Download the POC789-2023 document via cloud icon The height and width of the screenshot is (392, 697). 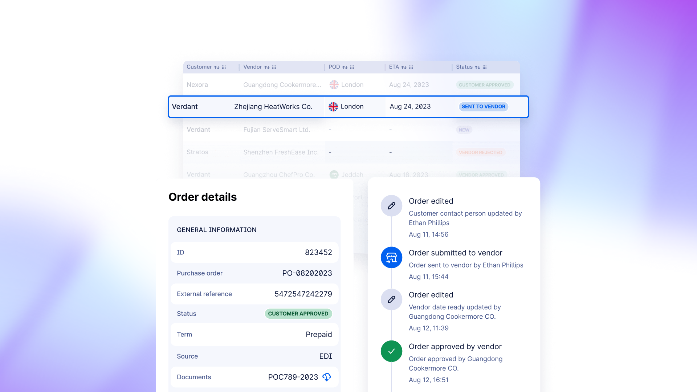click(327, 377)
